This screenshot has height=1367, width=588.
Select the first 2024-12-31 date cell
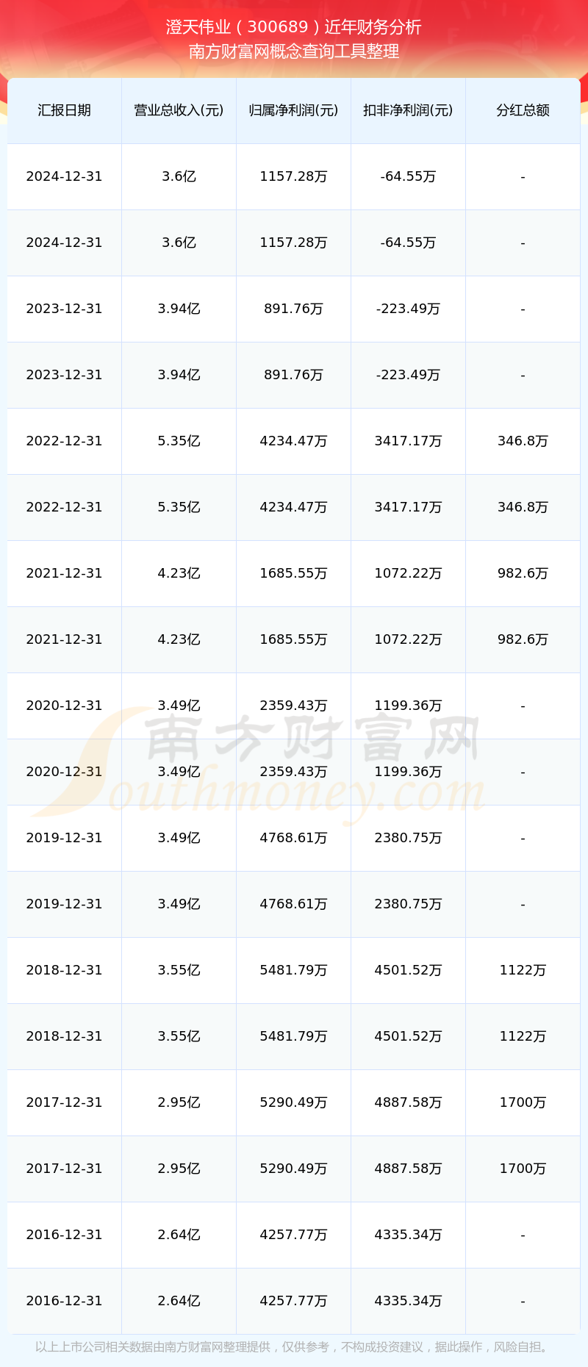(64, 176)
